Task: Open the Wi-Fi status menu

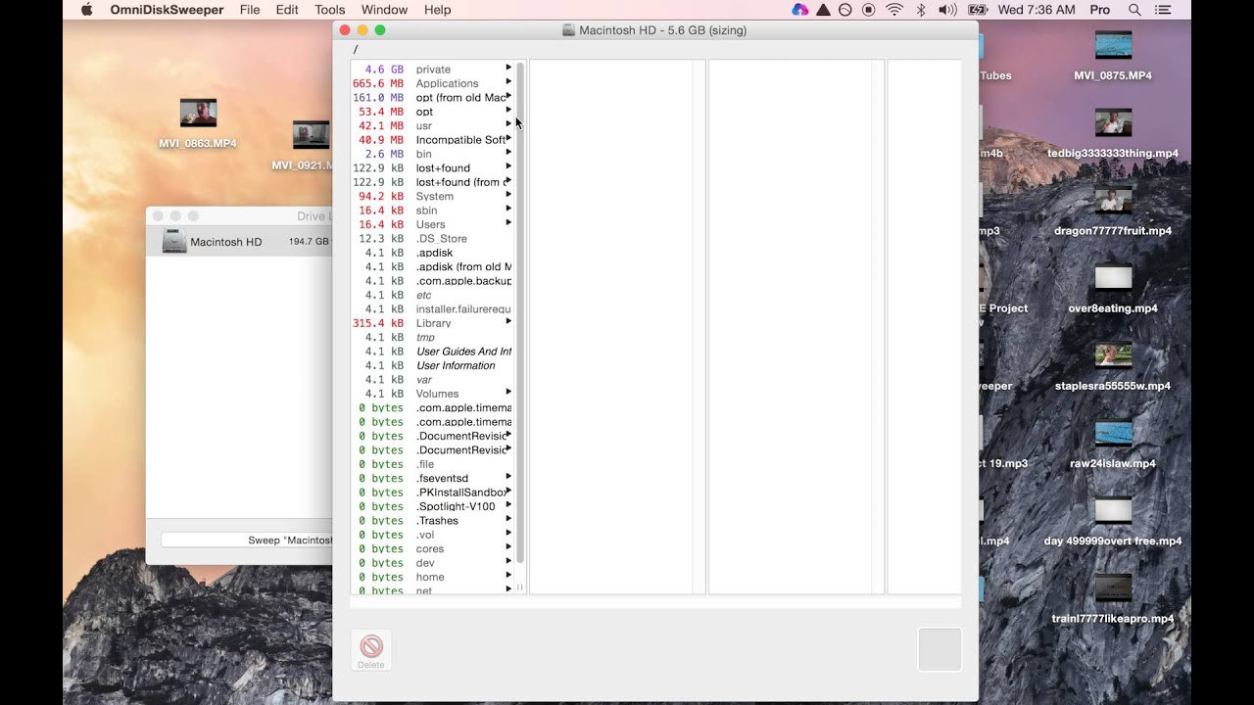Action: coord(894,10)
